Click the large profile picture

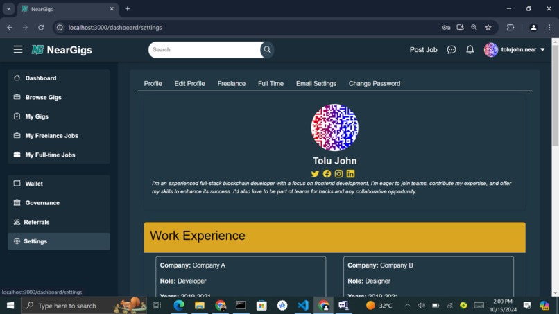(x=334, y=128)
